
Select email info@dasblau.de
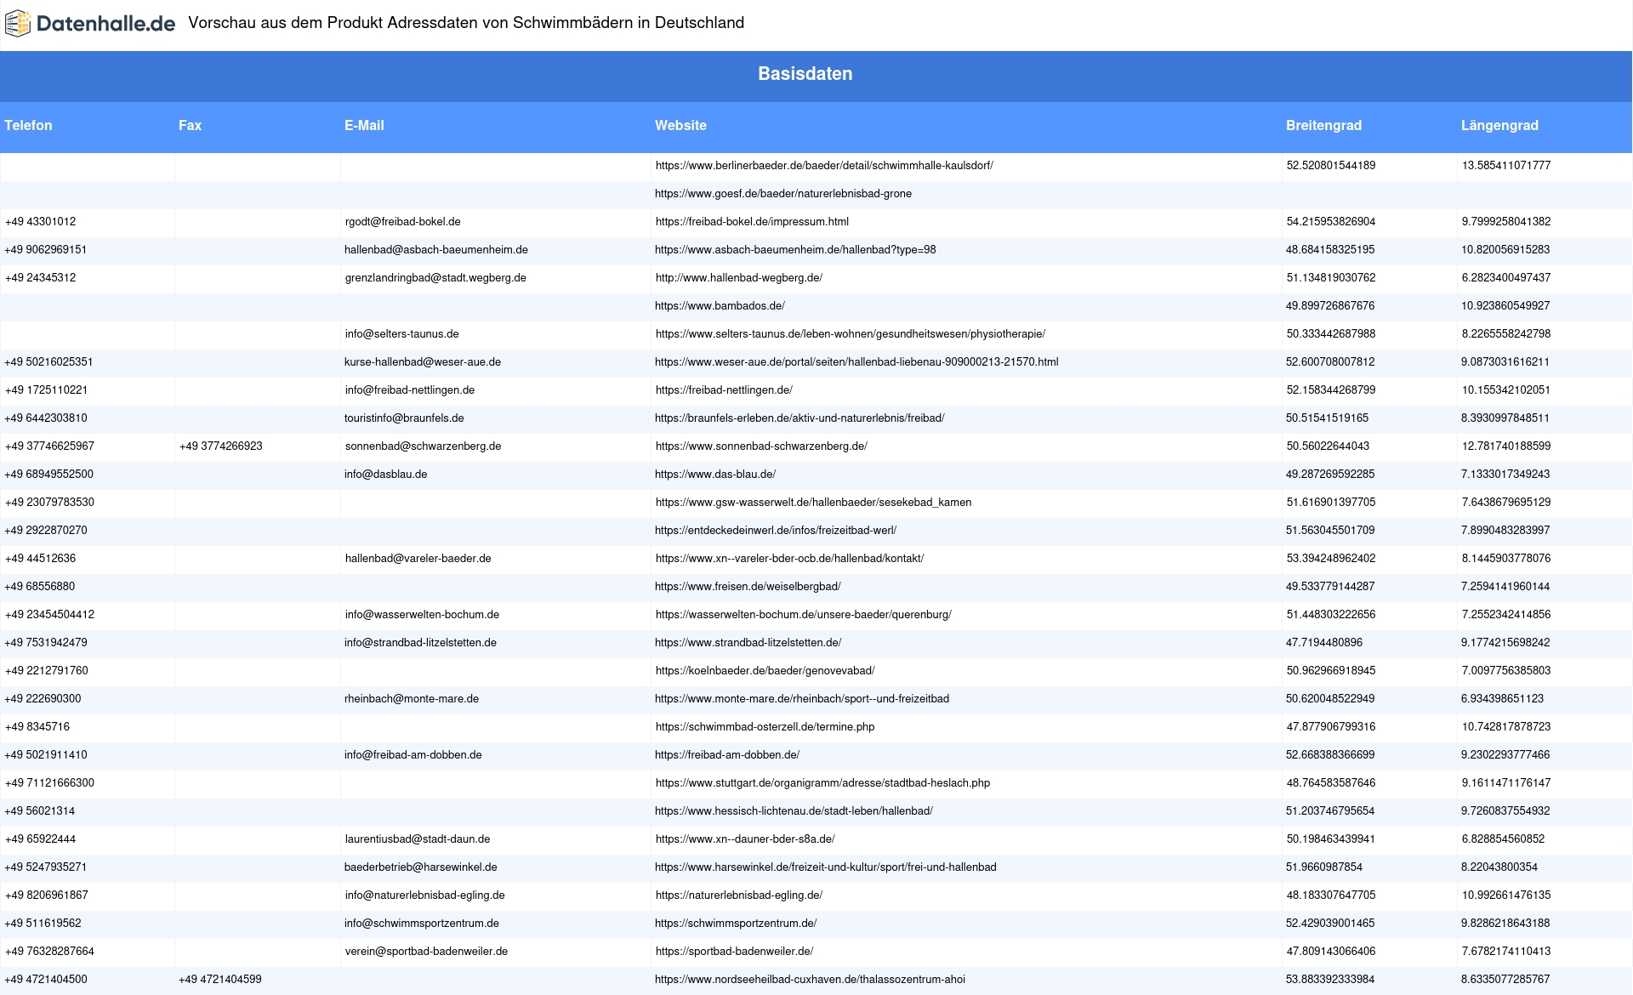[386, 475]
